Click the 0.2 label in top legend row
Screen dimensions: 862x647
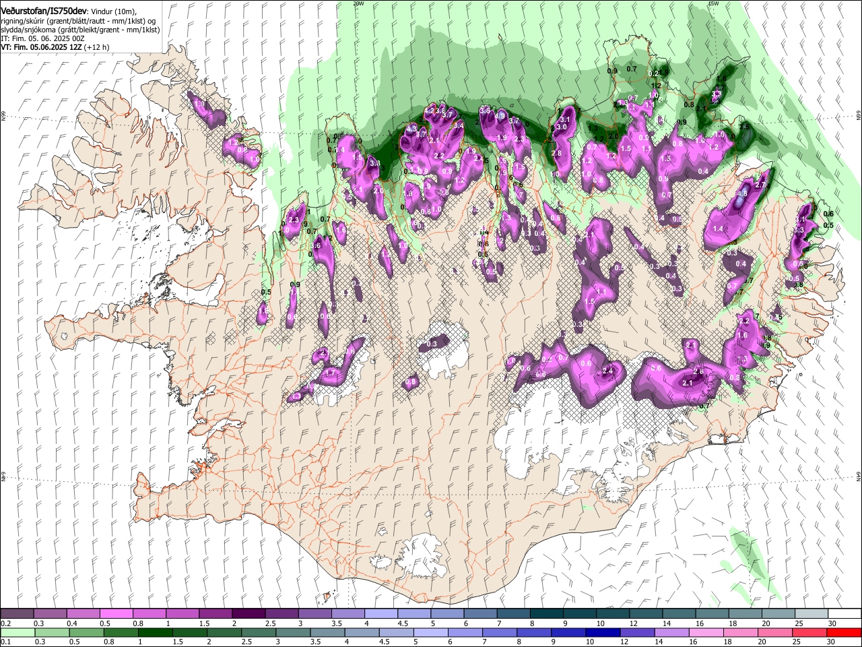[6, 623]
